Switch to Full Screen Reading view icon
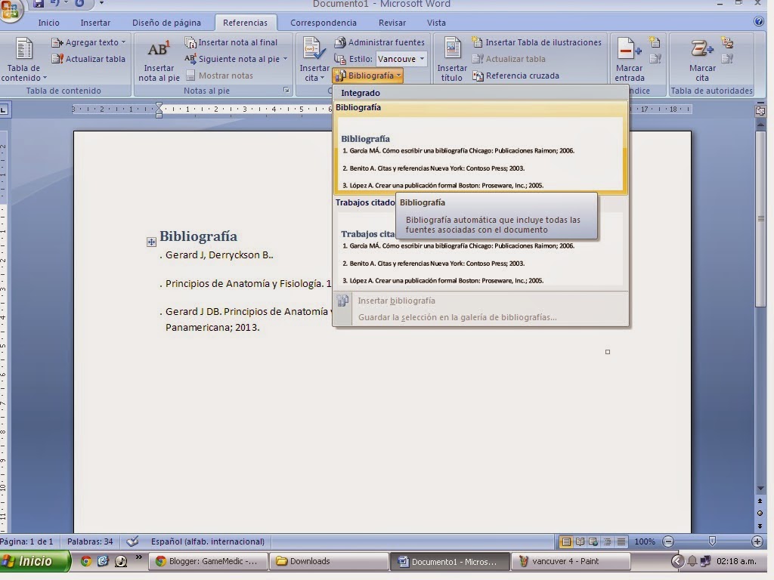 (580, 541)
